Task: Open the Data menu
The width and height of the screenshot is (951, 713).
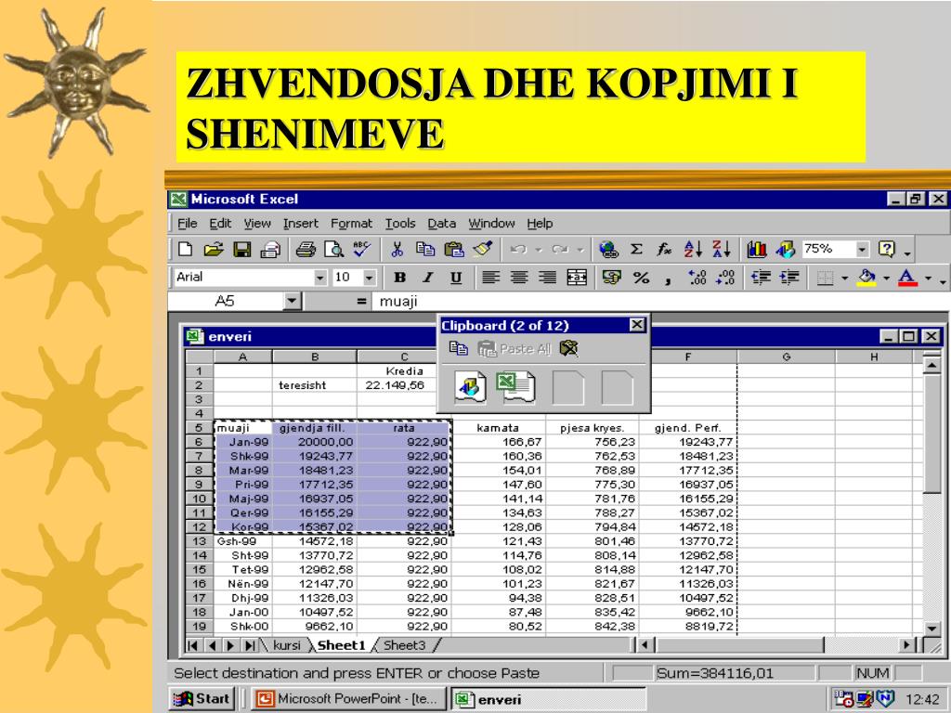Action: [441, 223]
